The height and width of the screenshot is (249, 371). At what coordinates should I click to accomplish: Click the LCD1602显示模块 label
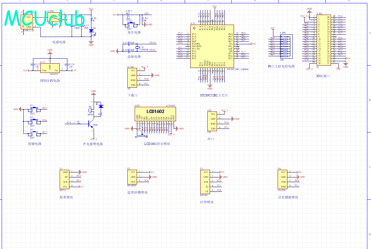tap(157, 144)
